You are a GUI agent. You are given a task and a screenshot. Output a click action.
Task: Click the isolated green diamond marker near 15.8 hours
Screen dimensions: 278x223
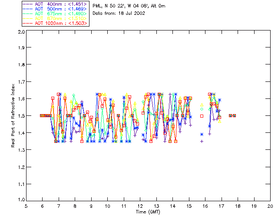point(202,109)
